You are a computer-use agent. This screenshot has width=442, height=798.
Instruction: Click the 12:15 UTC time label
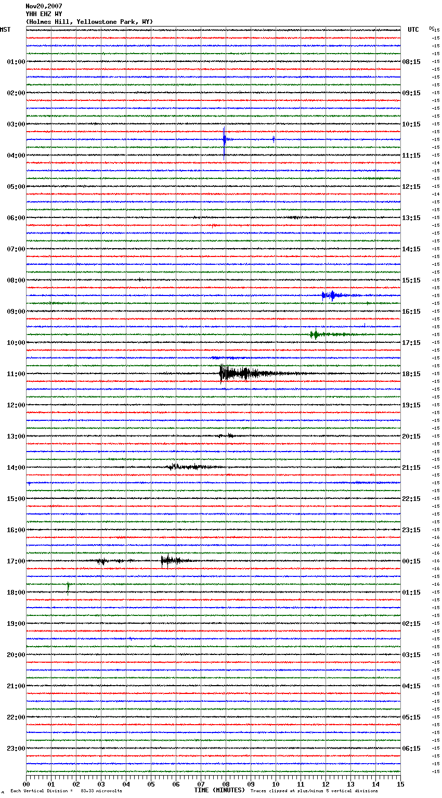pyautogui.click(x=411, y=187)
